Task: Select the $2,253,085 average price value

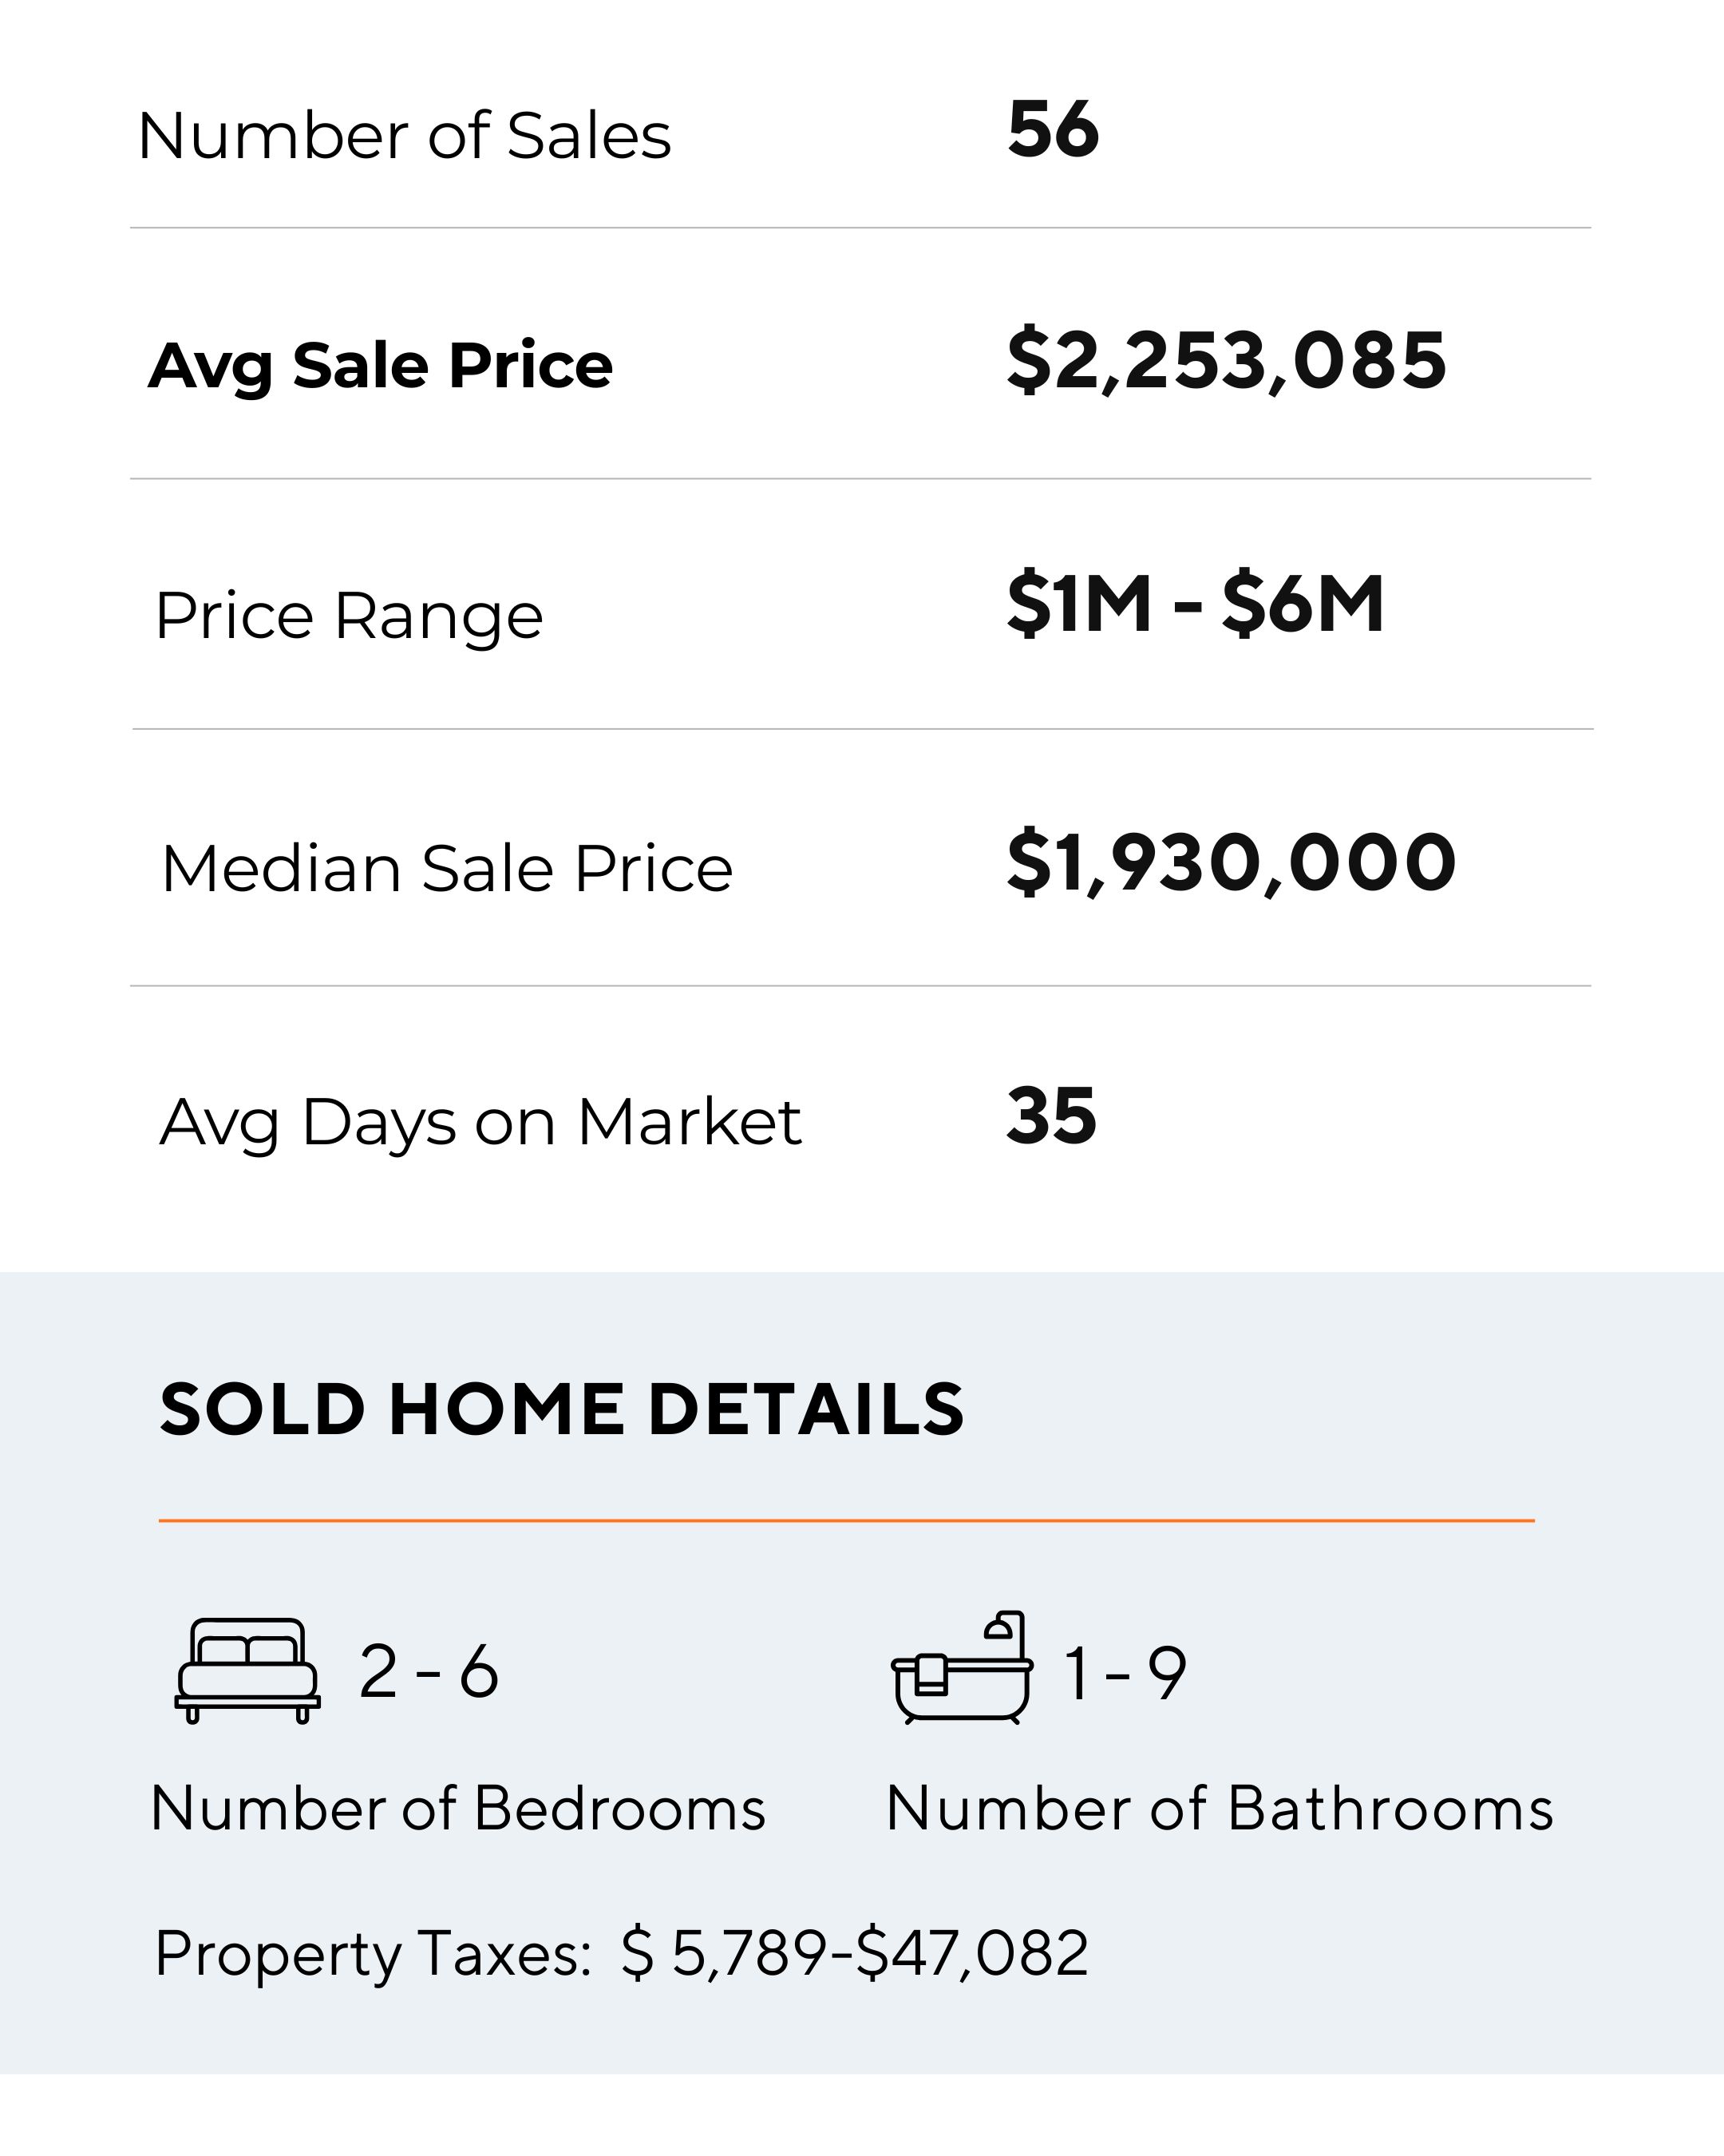Action: click(x=1225, y=360)
